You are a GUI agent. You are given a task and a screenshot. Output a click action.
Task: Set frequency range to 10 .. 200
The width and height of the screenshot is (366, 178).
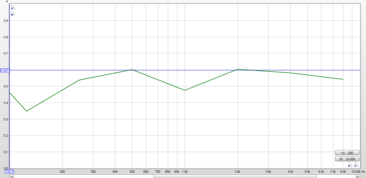pyautogui.click(x=347, y=153)
